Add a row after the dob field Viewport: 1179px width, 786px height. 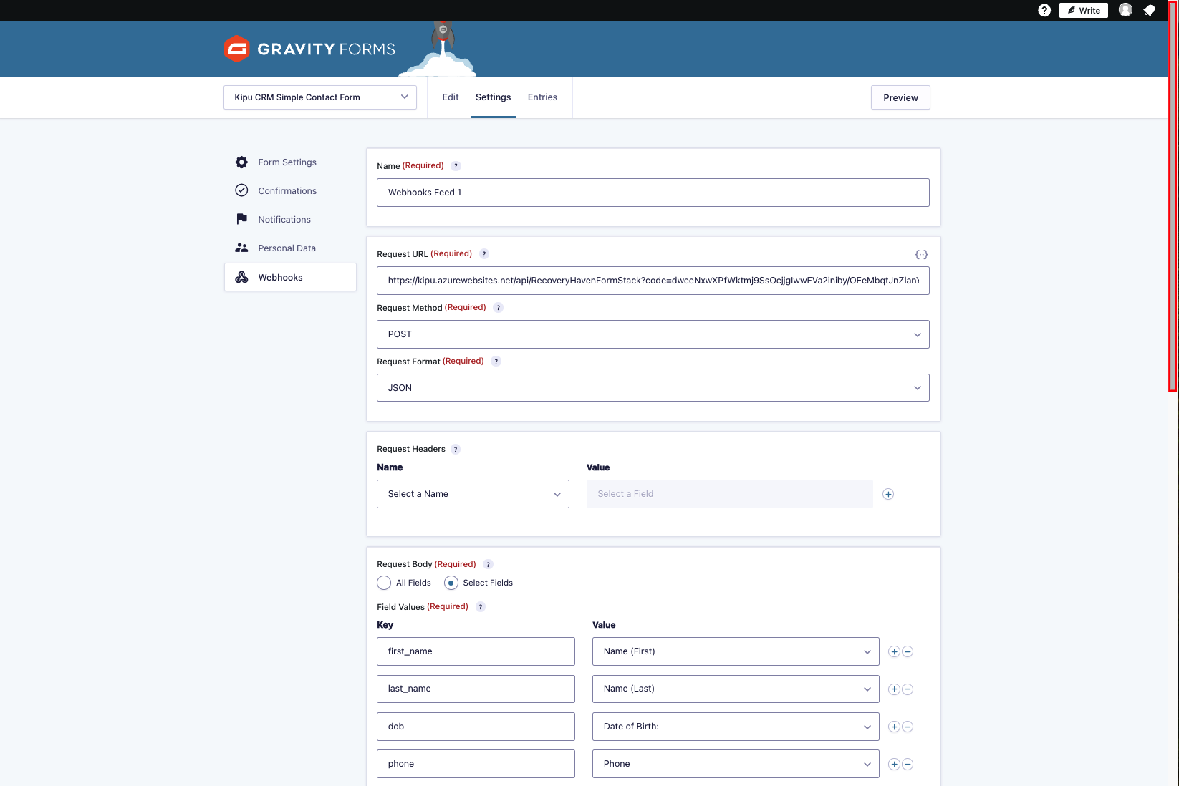click(x=894, y=727)
